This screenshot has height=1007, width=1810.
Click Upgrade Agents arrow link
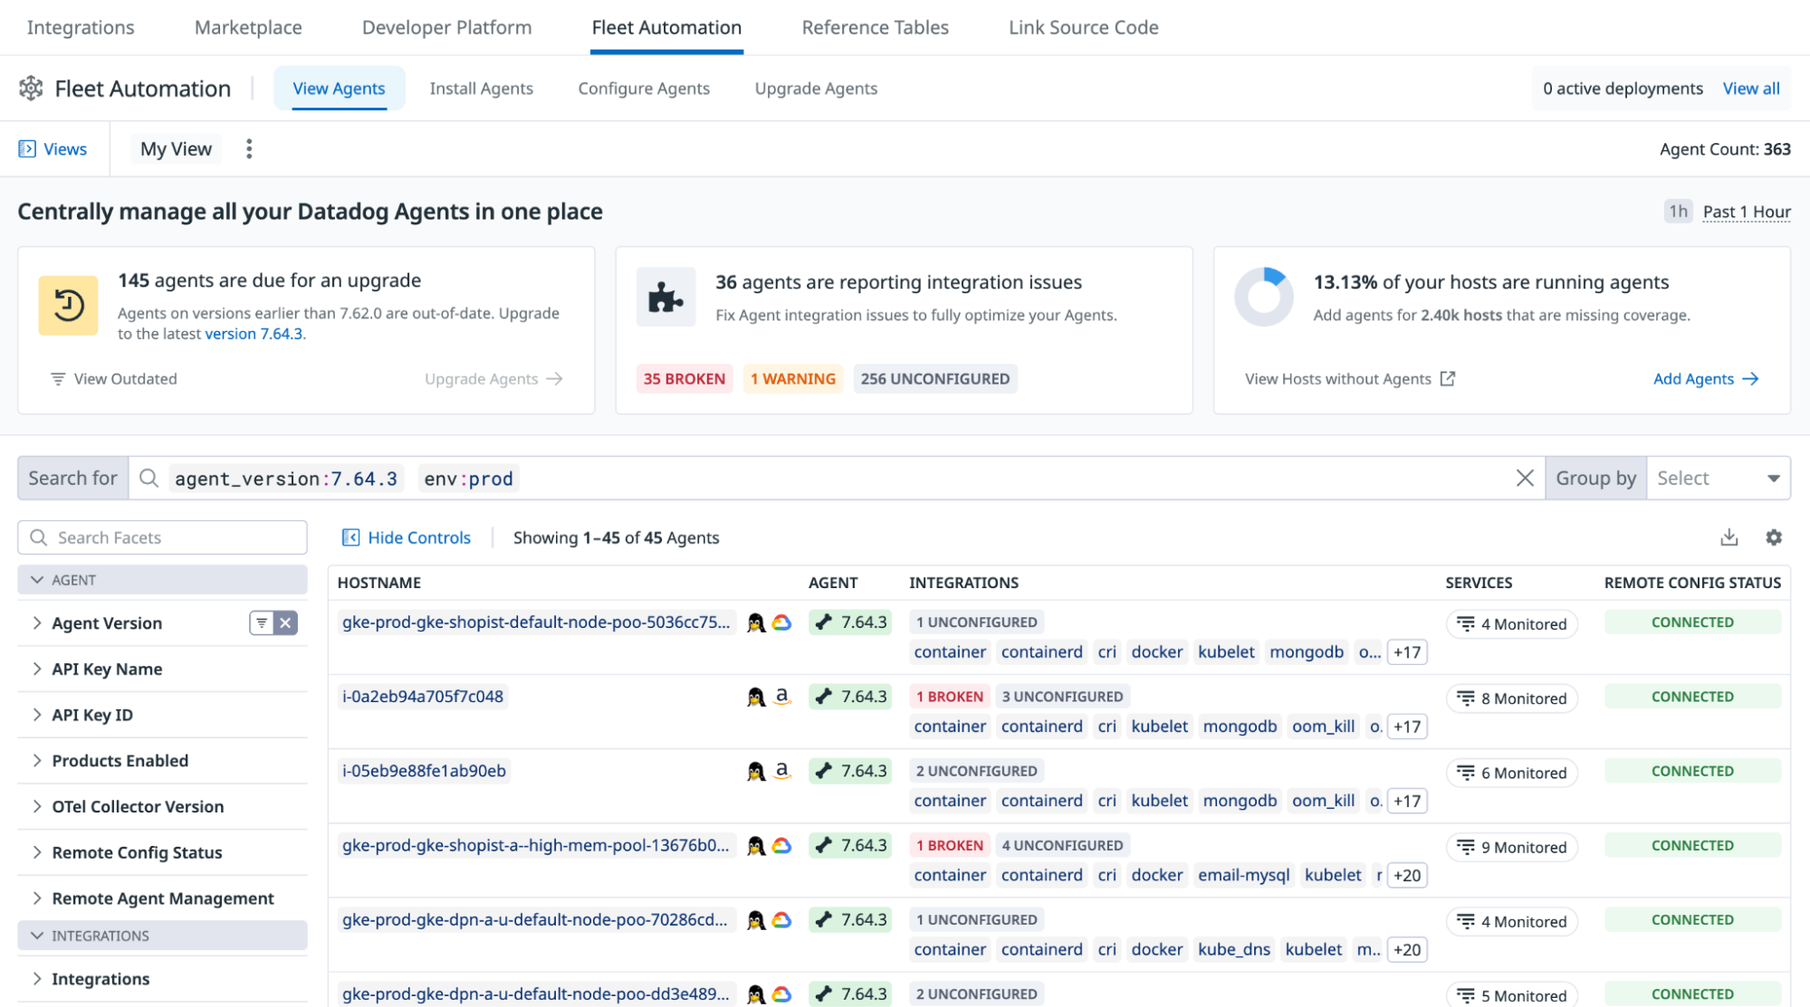pos(493,378)
